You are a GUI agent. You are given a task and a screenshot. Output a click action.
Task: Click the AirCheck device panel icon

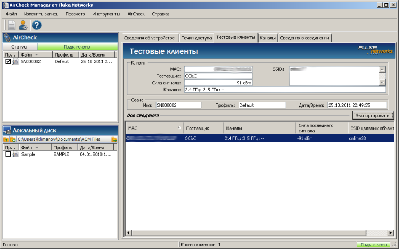pyautogui.click(x=7, y=38)
